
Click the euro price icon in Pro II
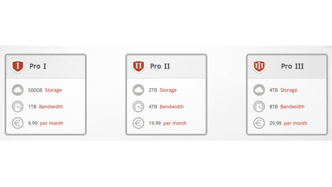click(x=139, y=123)
